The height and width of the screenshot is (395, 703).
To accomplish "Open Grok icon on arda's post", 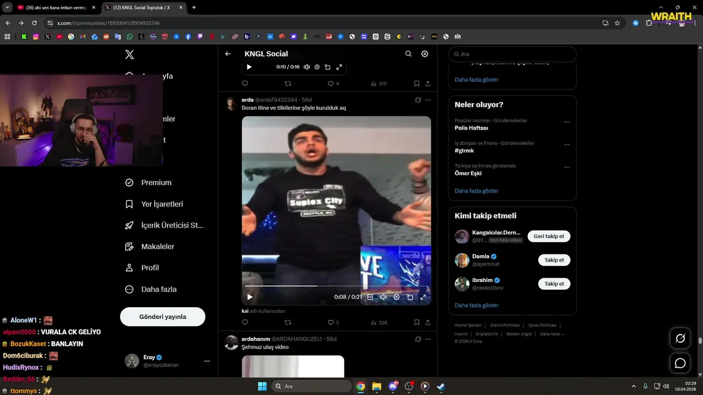I will click(x=418, y=100).
